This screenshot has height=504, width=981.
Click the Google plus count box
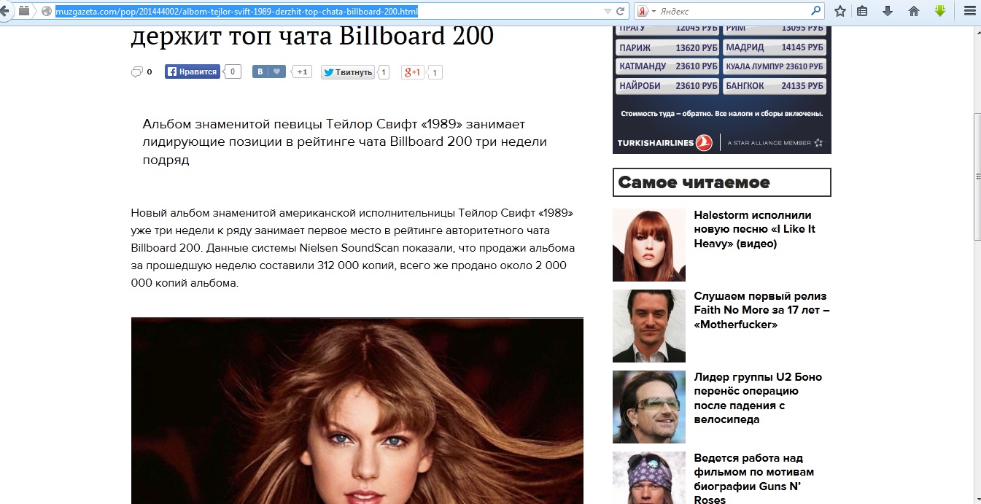coord(435,72)
